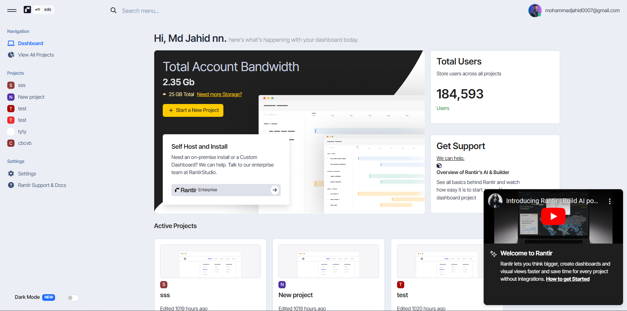Click the Start a New Project button
Screen dimensions: 627x311
[193, 110]
